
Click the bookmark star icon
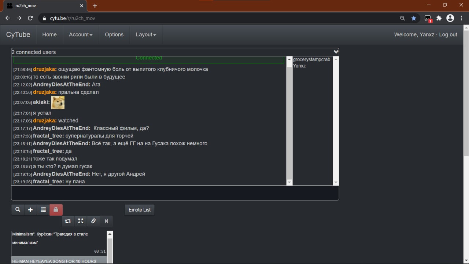tap(414, 18)
